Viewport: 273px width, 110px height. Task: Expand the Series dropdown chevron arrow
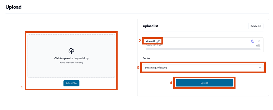tap(260, 68)
